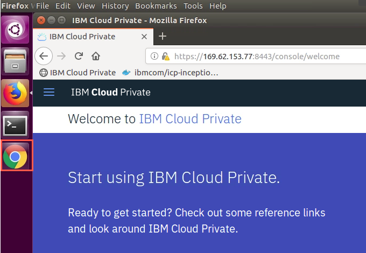The height and width of the screenshot is (253, 366).
Task: Click the address bar URL field
Action: coord(257,56)
